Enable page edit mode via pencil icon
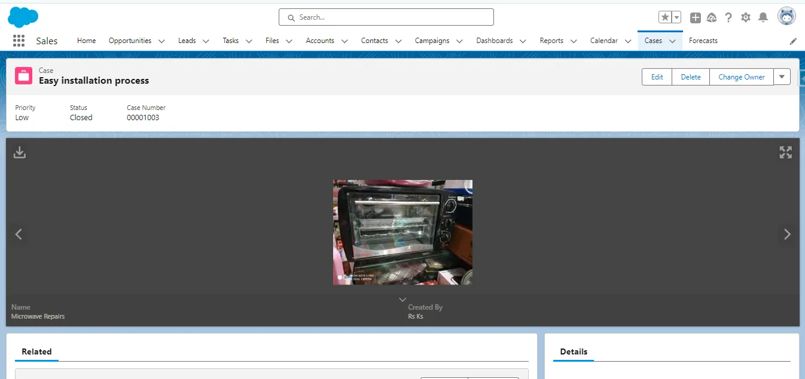This screenshot has width=805, height=379. pos(794,41)
